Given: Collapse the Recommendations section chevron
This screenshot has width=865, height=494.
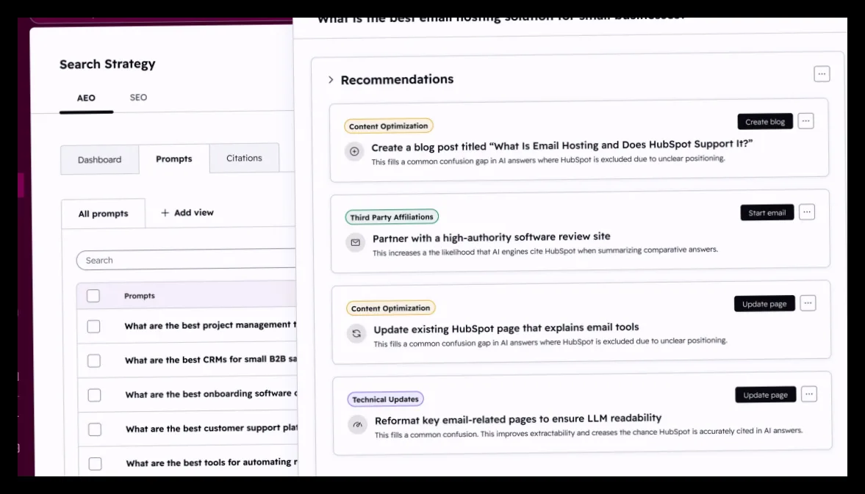Looking at the screenshot, I should [x=331, y=80].
